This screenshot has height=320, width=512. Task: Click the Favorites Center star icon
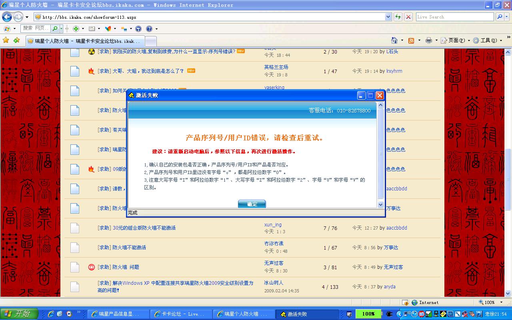(x=6, y=40)
